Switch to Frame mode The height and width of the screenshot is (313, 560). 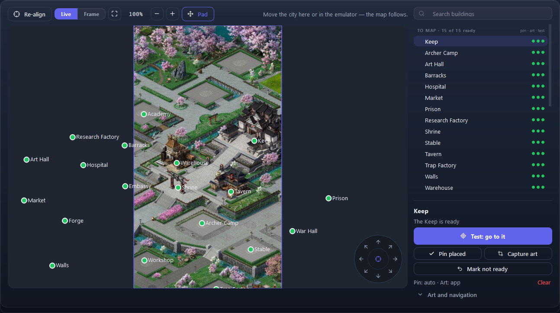click(x=91, y=14)
